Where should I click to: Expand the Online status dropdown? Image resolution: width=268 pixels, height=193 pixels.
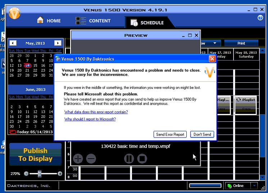coord(254,185)
